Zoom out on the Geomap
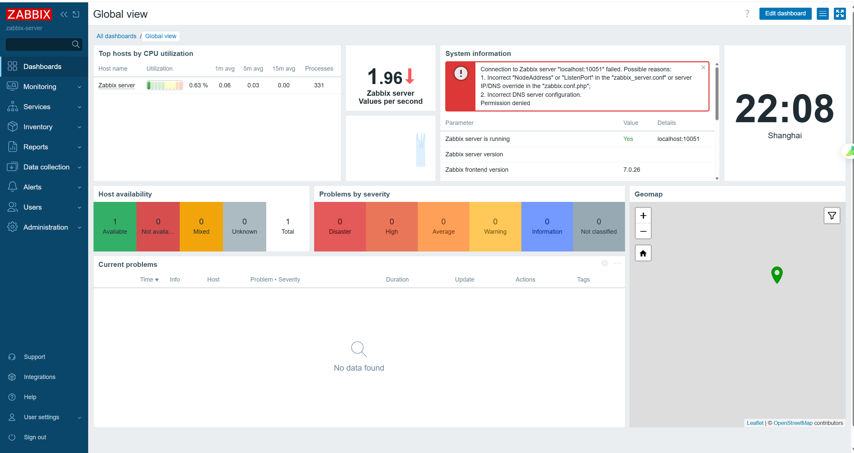The image size is (854, 453). (x=643, y=231)
